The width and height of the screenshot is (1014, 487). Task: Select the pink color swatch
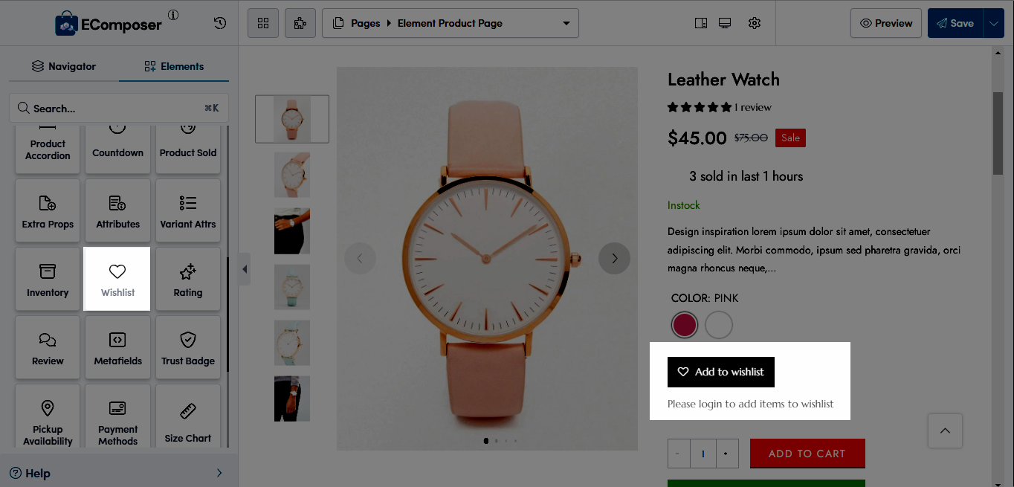coord(684,325)
